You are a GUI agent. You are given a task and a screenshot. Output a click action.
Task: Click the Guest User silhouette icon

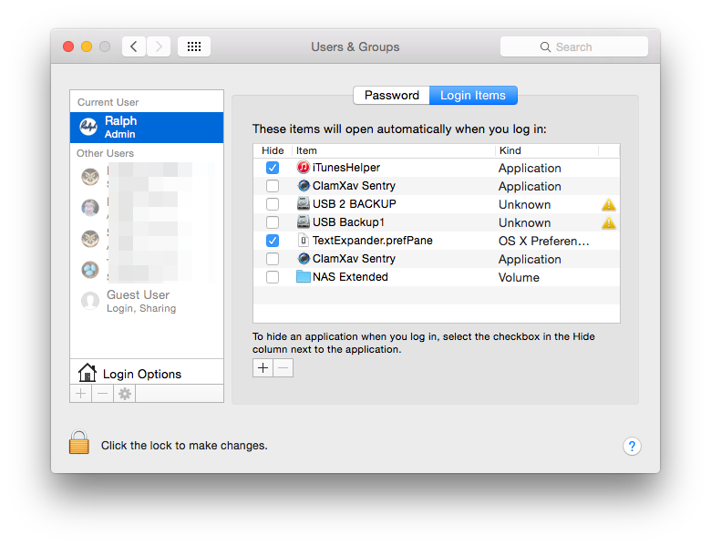[90, 301]
